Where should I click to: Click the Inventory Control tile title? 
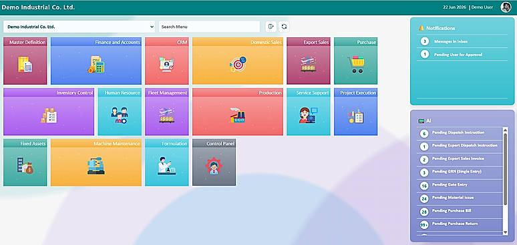click(75, 93)
